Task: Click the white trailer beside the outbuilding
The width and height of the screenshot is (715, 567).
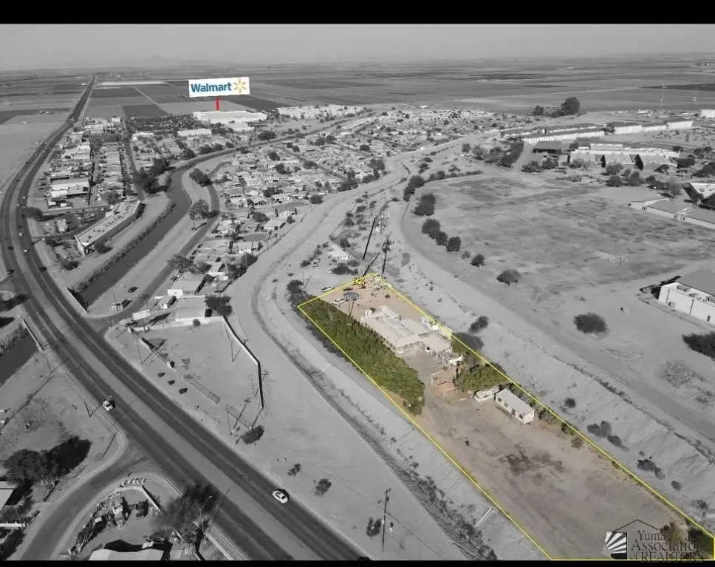Action: [485, 394]
